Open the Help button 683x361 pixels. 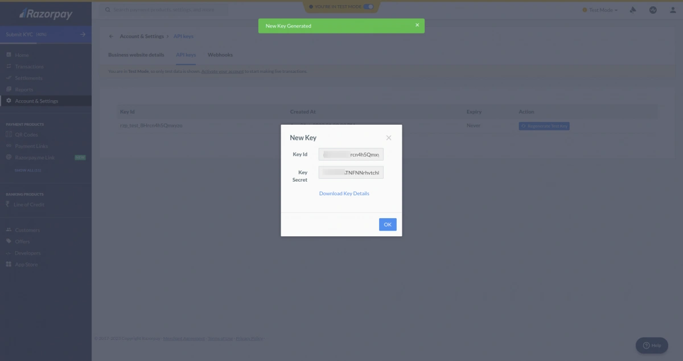[652, 346]
